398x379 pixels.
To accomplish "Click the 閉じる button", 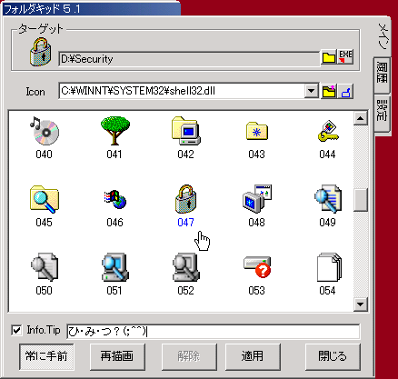I will [333, 356].
